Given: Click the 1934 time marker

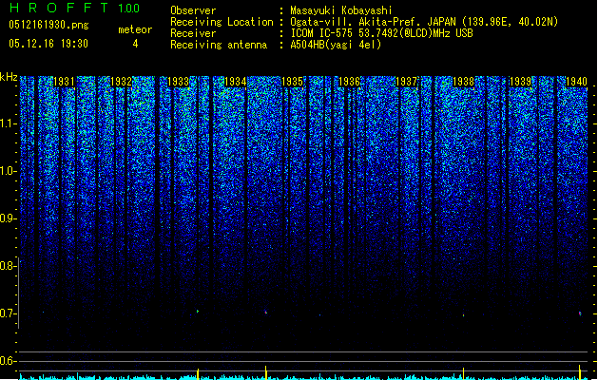Looking at the screenshot, I should tap(236, 82).
